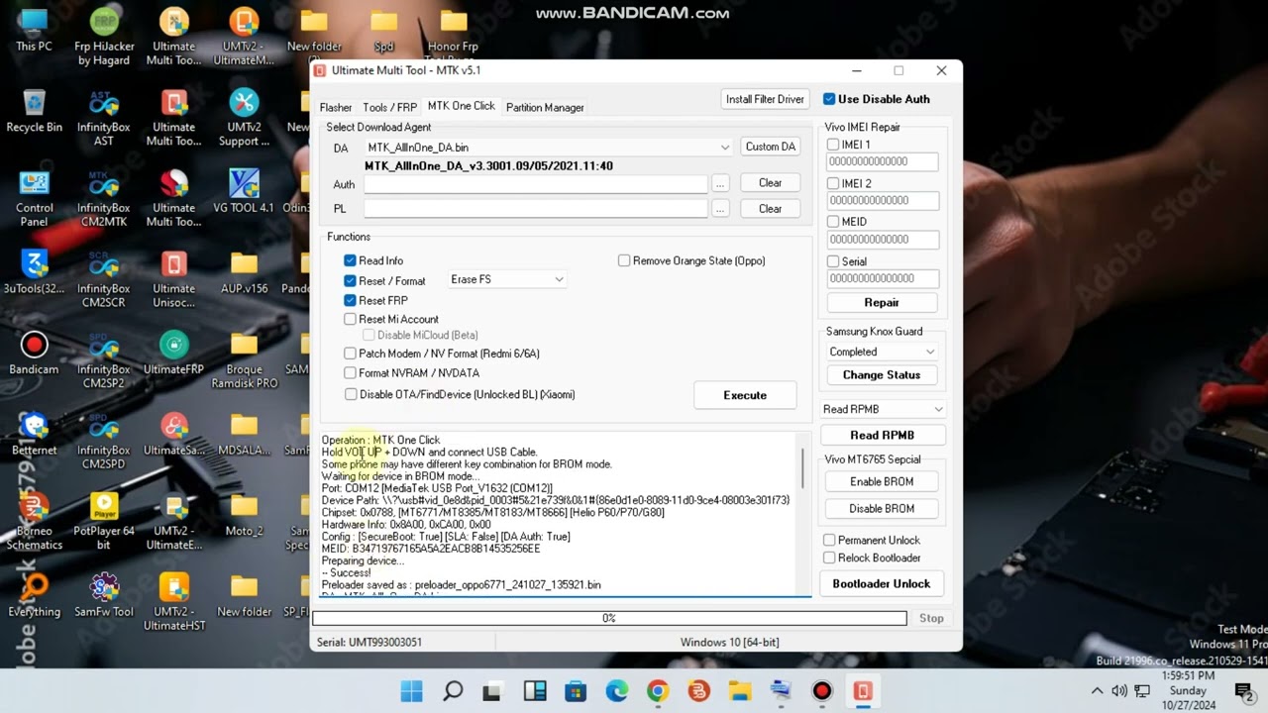This screenshot has width=1268, height=713.
Task: Check the IMEI 1 checkbox
Action: 833,145
